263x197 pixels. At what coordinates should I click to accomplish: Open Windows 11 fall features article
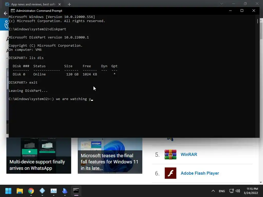(x=110, y=156)
